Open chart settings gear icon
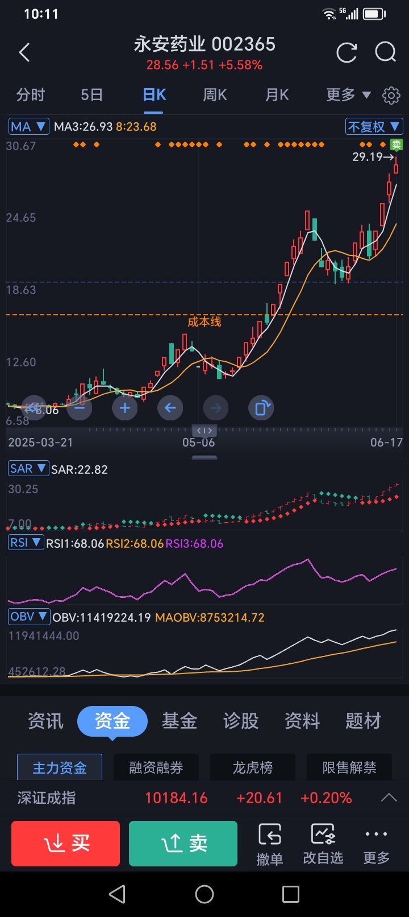The width and height of the screenshot is (409, 917). [391, 96]
